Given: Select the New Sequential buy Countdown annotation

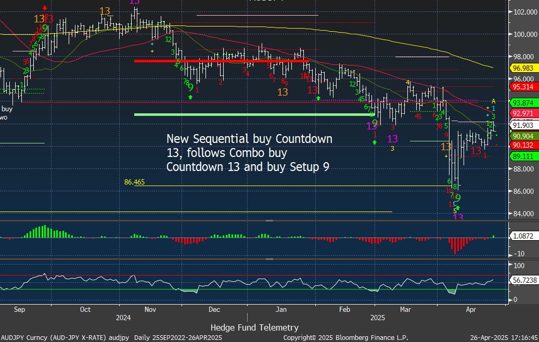Looking at the screenshot, I should click(249, 153).
